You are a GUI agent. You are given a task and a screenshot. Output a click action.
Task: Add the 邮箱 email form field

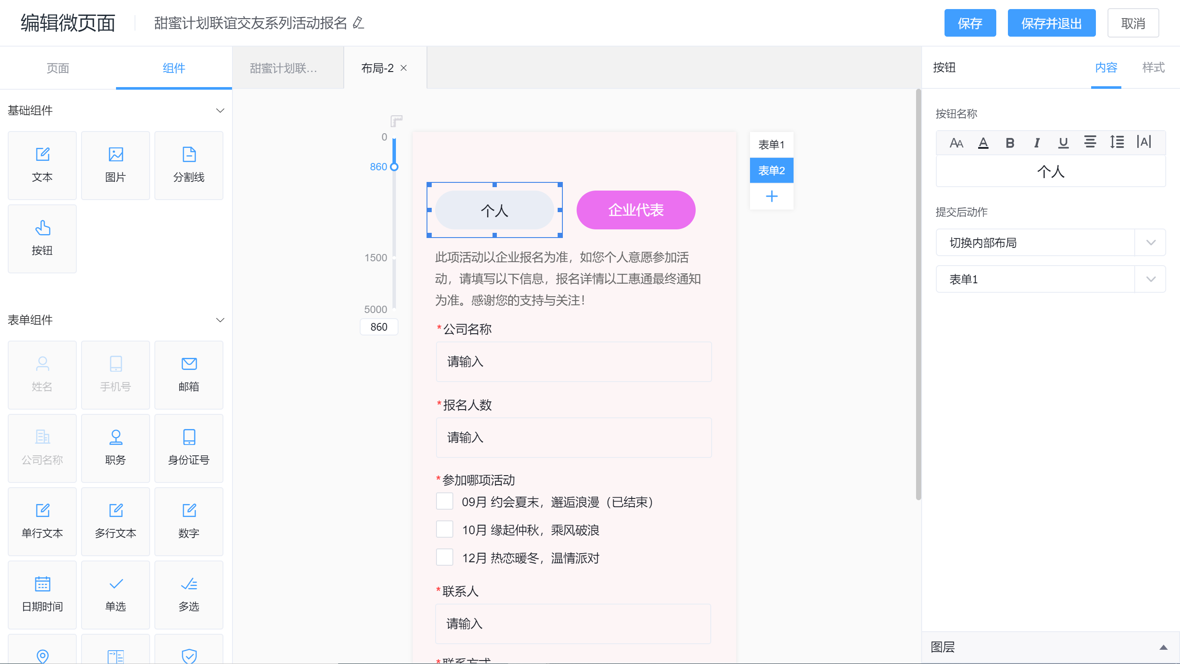pyautogui.click(x=189, y=375)
